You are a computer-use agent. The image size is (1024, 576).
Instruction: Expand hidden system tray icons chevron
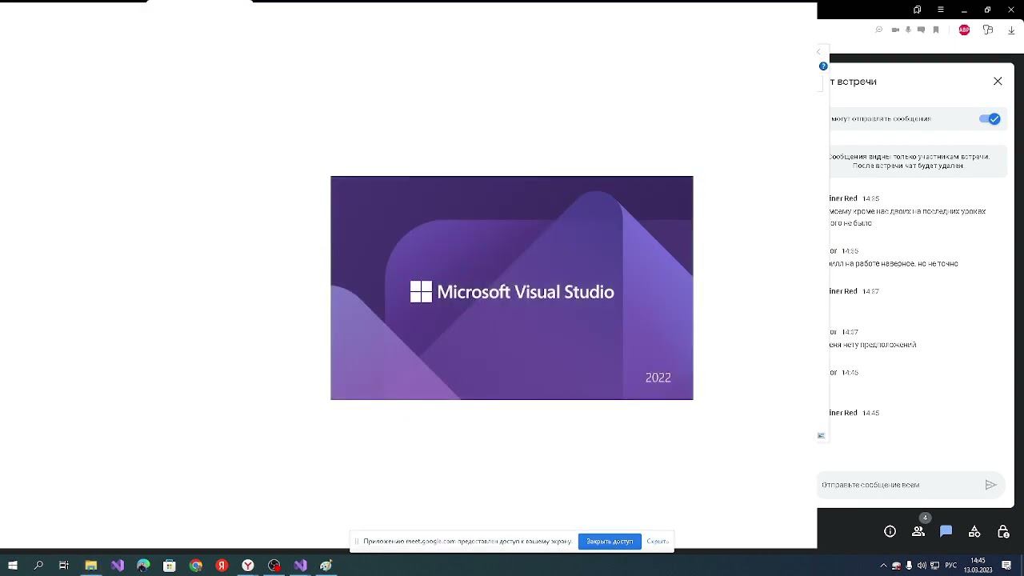[883, 566]
